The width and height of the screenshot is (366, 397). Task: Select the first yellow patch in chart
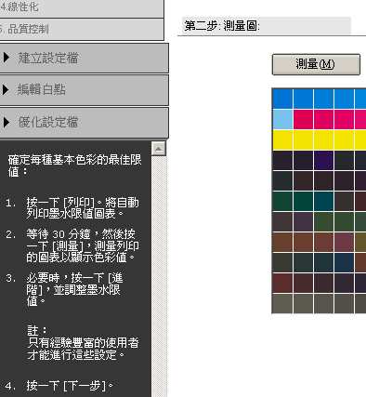coord(282,140)
